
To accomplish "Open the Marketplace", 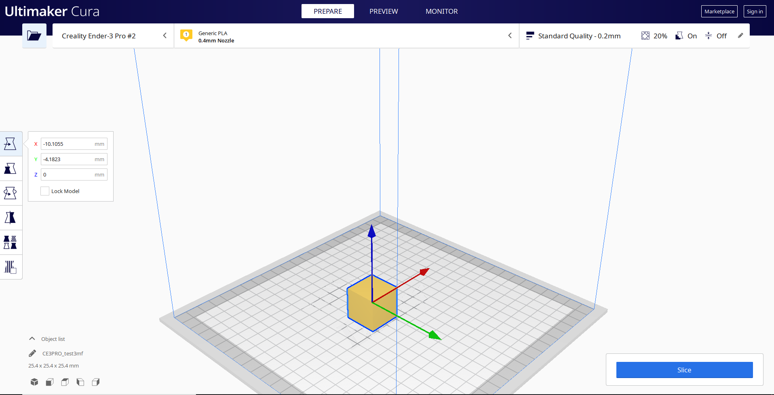I will tap(719, 11).
